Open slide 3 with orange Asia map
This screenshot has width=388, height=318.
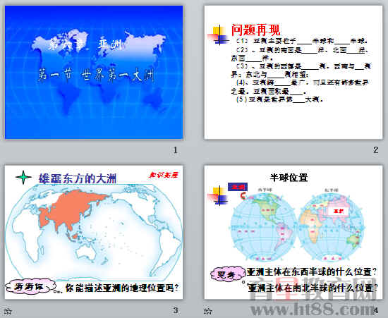coord(94,232)
